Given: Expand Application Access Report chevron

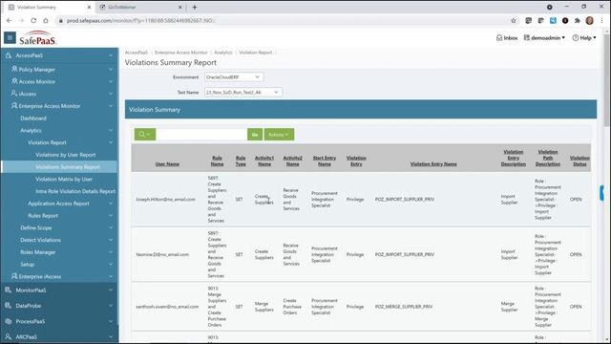Looking at the screenshot, I should [111, 204].
